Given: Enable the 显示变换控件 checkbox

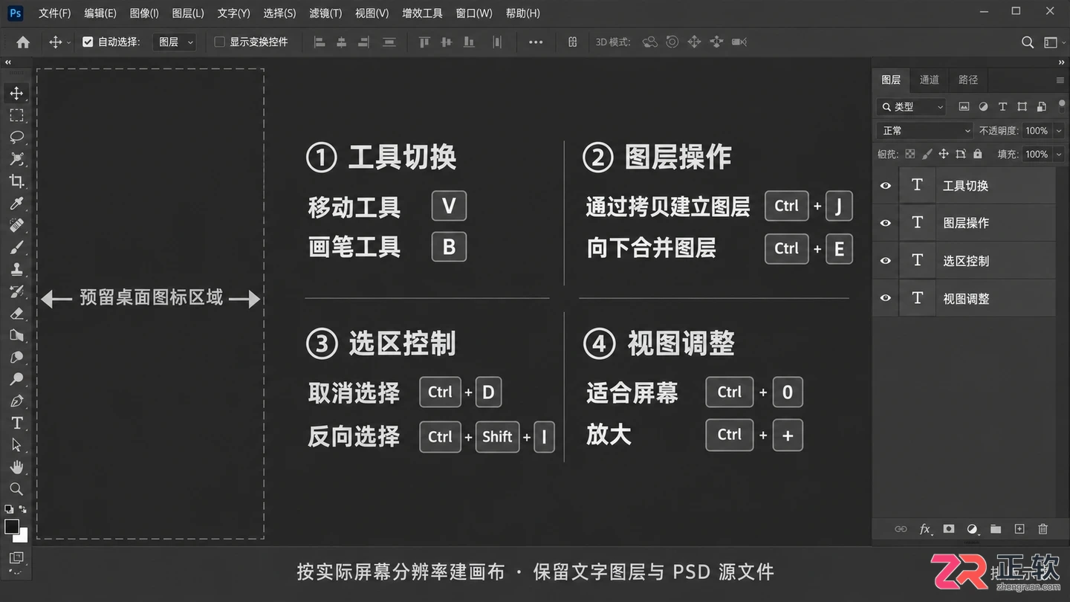Looking at the screenshot, I should 219,42.
